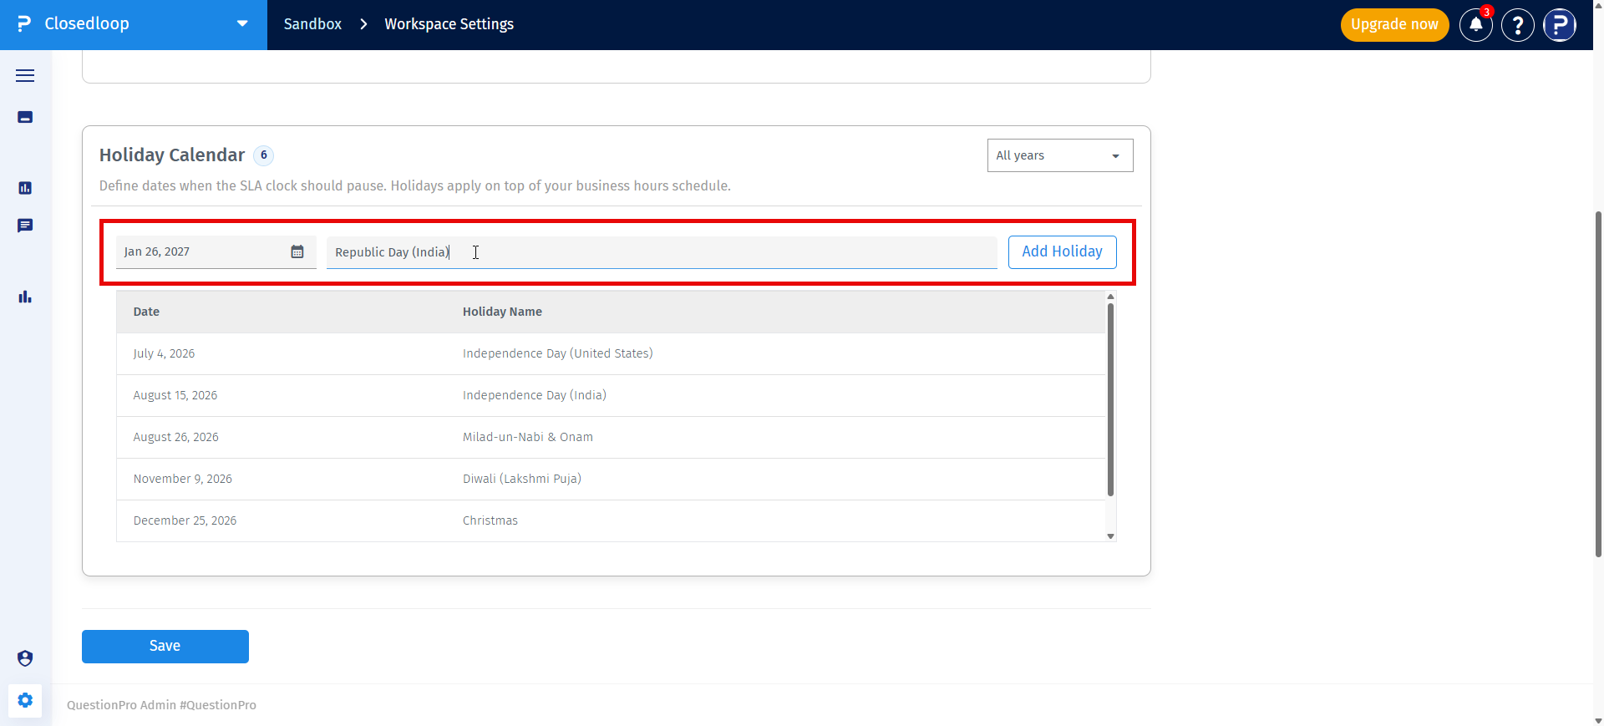Select the Christmas holiday row
The image size is (1604, 726).
pyautogui.click(x=611, y=520)
